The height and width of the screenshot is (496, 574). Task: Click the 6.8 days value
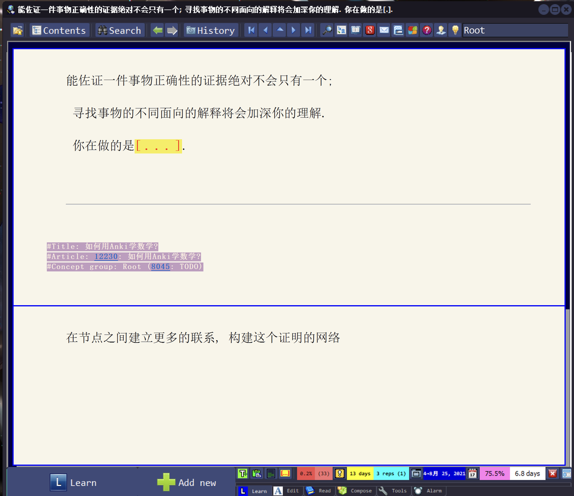pos(527,473)
